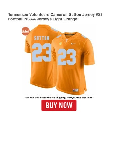Image resolution: width=118 pixels, height=153 pixels.
Task: Click the yellow conference patch on the jersey chest
Action: tap(60, 43)
